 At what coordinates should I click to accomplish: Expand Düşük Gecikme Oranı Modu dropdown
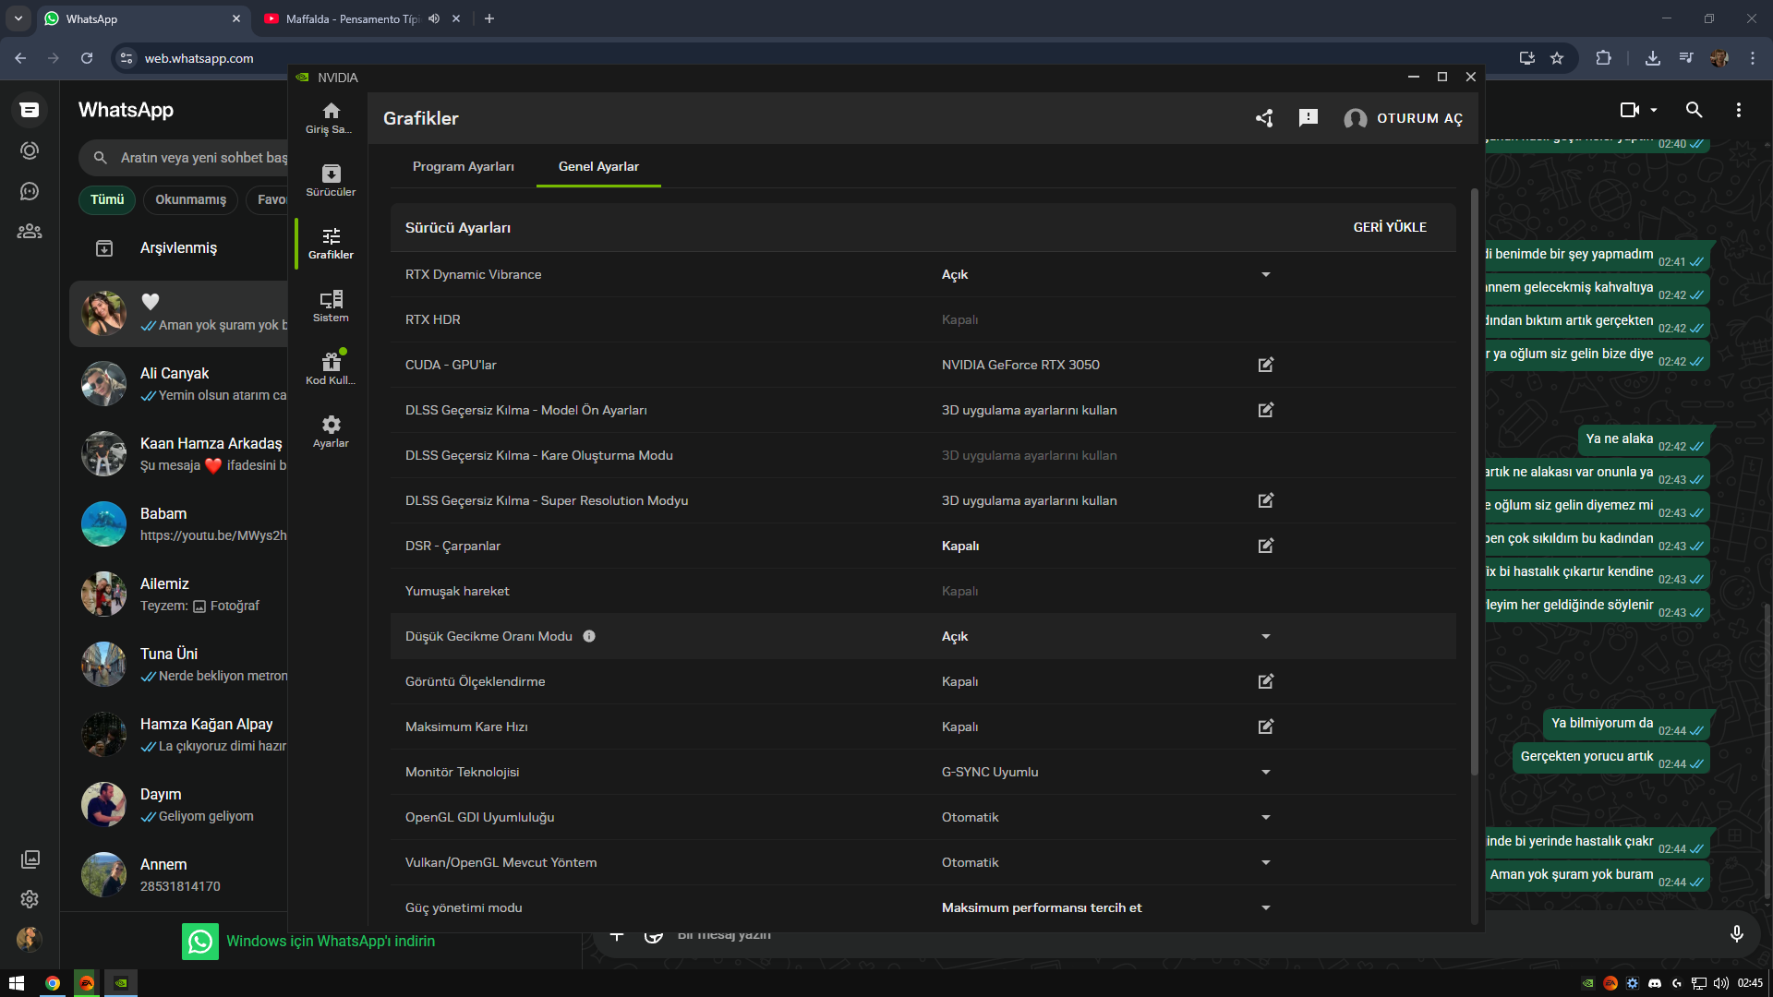(1266, 636)
